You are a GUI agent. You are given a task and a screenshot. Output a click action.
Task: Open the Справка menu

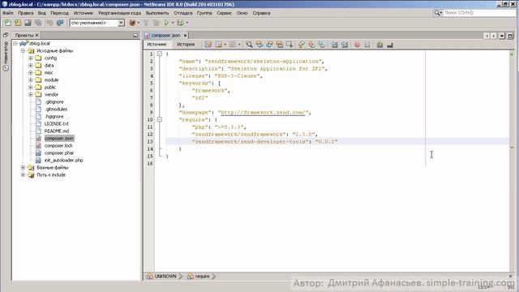click(x=261, y=13)
